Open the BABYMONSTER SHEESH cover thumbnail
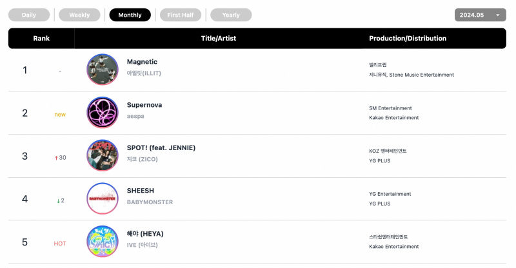This screenshot has height=268, width=516. click(x=103, y=198)
